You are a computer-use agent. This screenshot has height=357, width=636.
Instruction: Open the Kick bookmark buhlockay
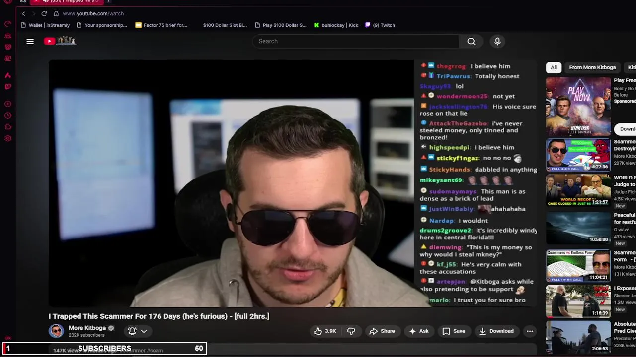tap(336, 25)
